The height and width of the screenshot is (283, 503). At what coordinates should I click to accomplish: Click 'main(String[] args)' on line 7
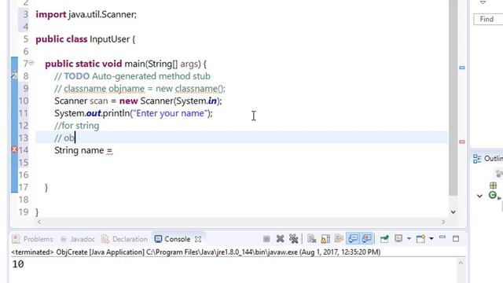(x=163, y=64)
